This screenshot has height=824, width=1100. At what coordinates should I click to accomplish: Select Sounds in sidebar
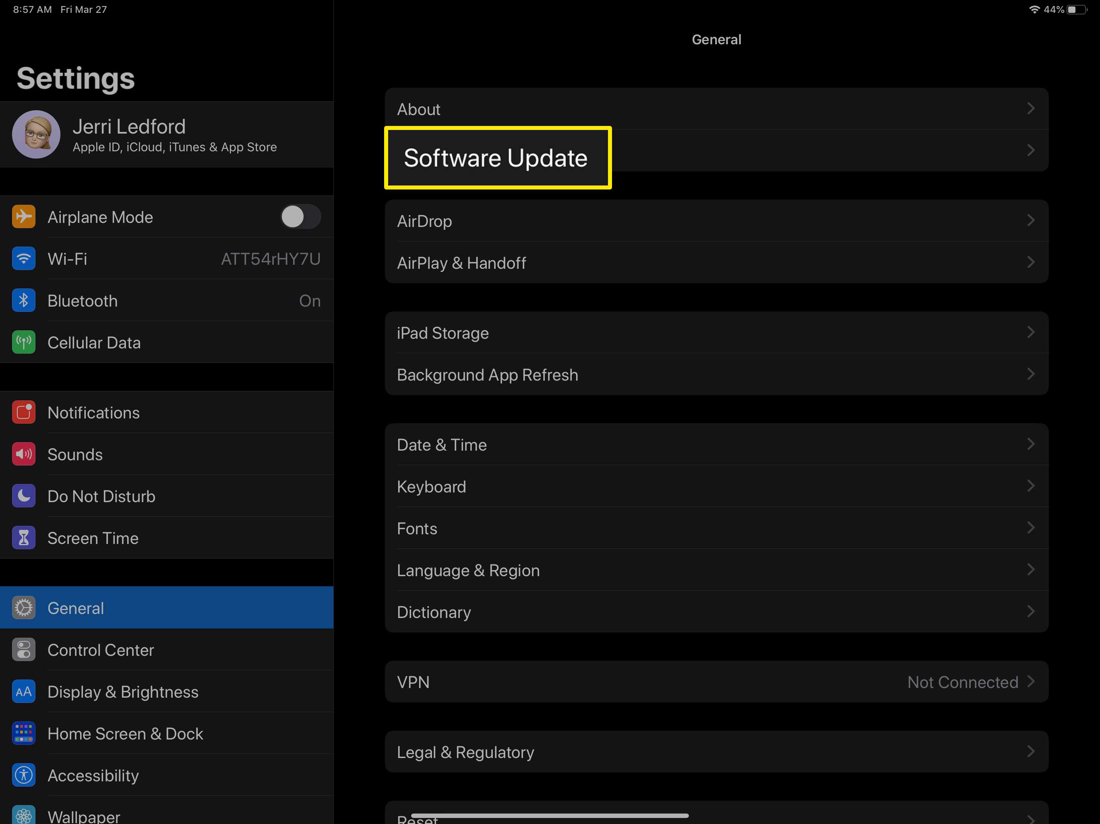(x=167, y=454)
